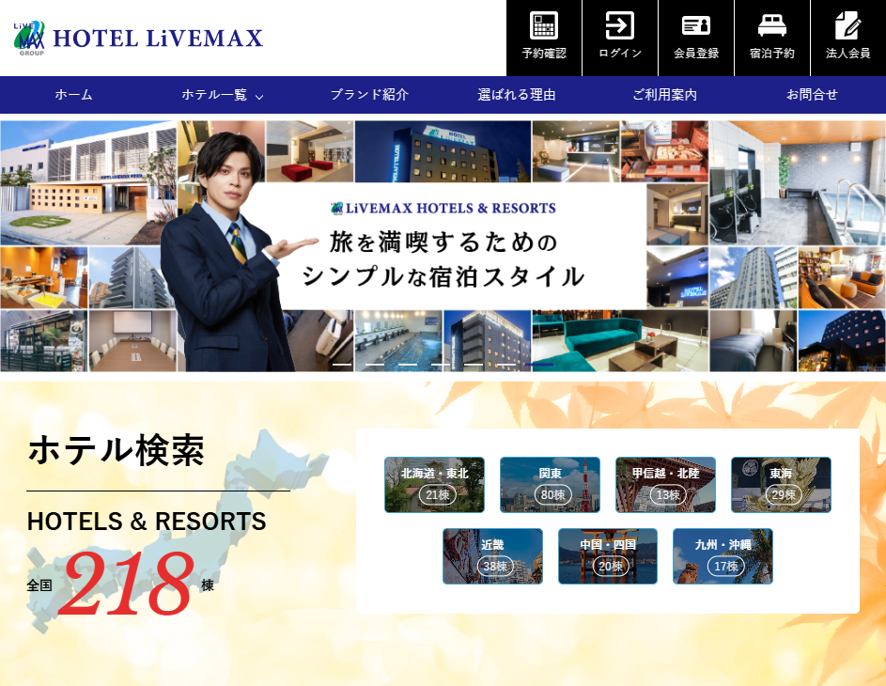Screen dimensions: 886x686
Task: Open the 法人会員 corporate member icon
Action: point(848,38)
